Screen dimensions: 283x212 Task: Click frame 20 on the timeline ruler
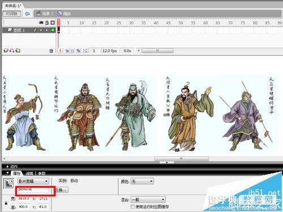[106, 23]
